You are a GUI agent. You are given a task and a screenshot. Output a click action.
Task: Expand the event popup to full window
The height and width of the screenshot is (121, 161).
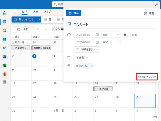tap(156, 5)
